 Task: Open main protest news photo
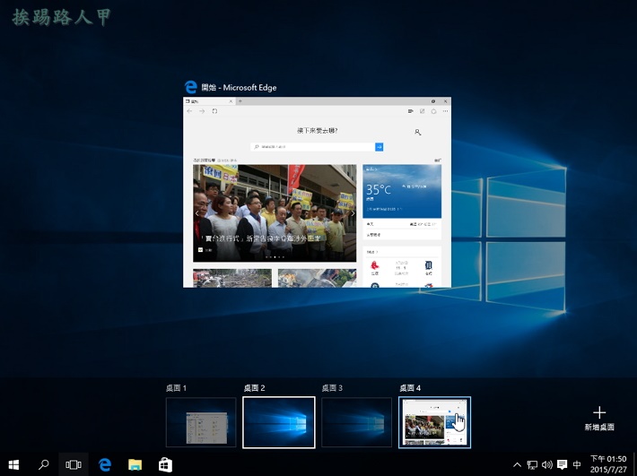coord(275,213)
